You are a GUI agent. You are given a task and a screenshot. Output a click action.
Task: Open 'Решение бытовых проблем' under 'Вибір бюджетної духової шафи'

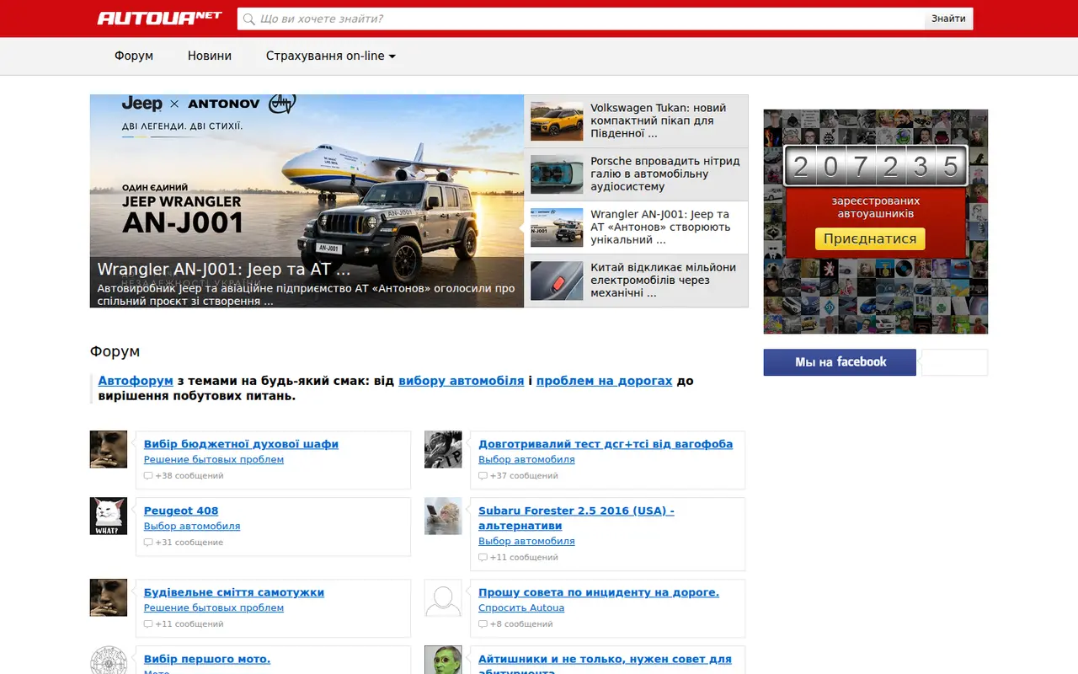tap(214, 460)
